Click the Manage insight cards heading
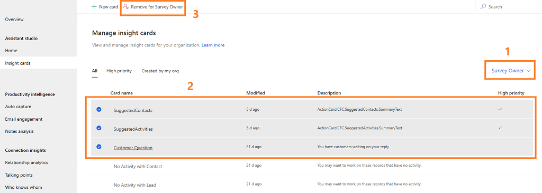This screenshot has height=193, width=542. click(x=124, y=33)
